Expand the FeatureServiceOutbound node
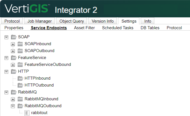 (x=13, y=65)
